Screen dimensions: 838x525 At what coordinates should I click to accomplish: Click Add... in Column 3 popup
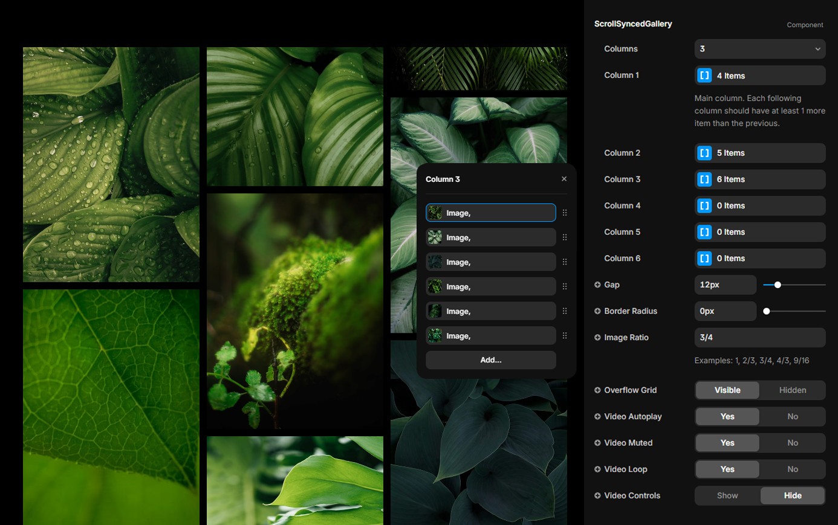[491, 360]
